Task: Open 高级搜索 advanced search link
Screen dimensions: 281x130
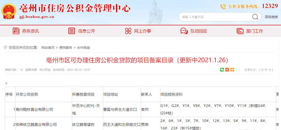Action: 271,17
